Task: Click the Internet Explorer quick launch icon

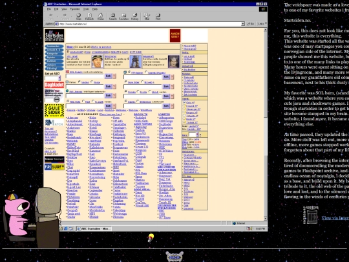Action: click(x=66, y=228)
